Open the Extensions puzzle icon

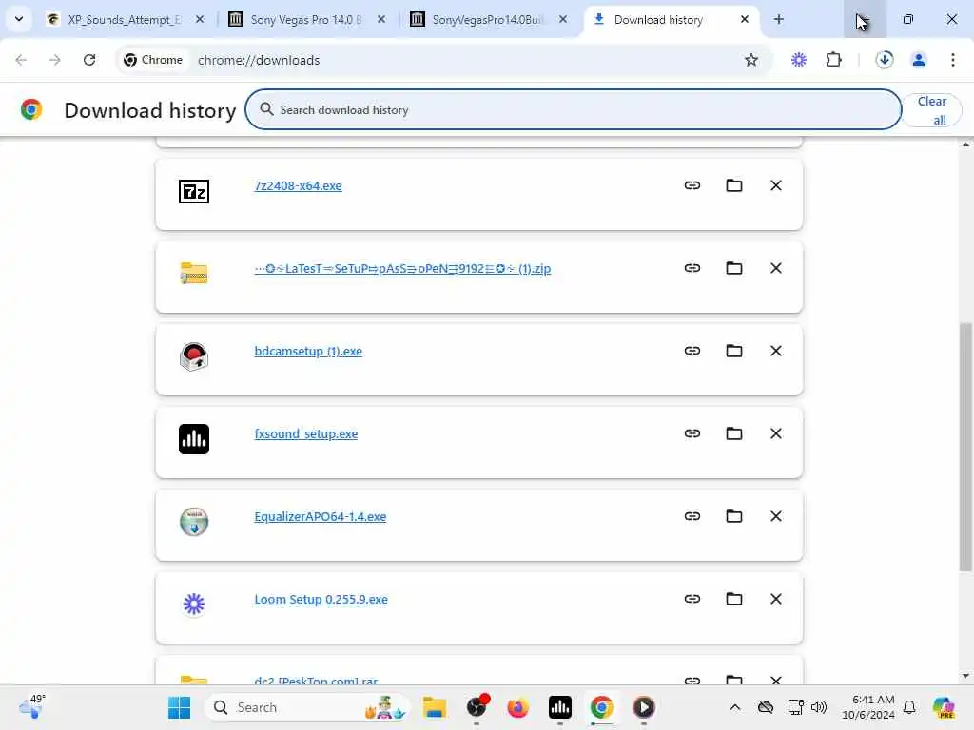coord(833,60)
